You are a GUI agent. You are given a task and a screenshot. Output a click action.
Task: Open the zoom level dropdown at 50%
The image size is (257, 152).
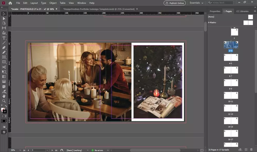point(21,150)
